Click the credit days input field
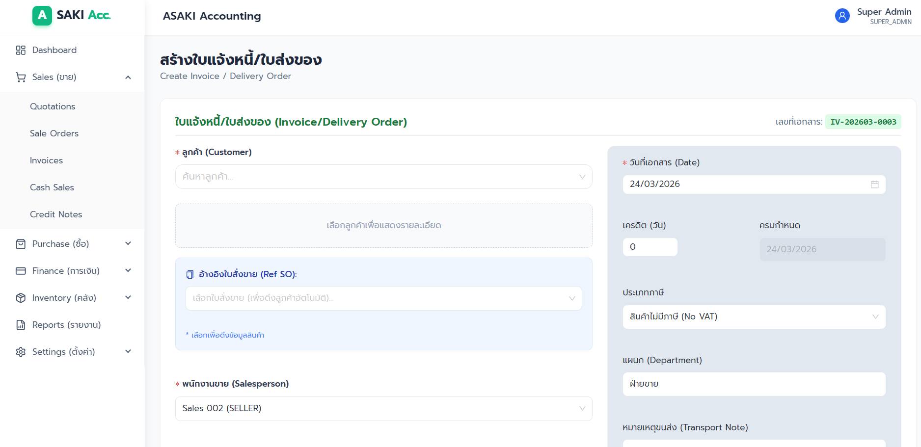Screen dimensions: 921x447 point(650,247)
